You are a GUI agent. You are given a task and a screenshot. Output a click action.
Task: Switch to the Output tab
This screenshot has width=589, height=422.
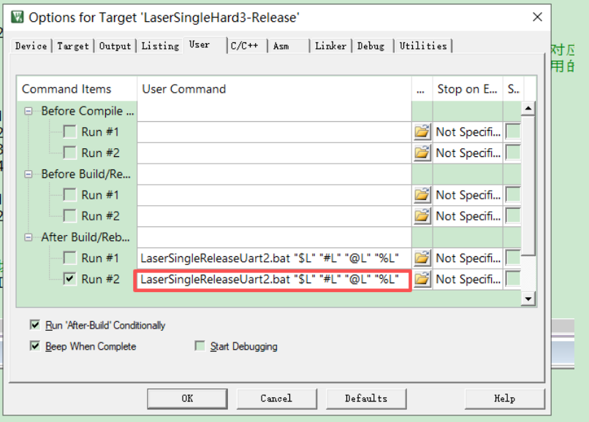click(115, 46)
